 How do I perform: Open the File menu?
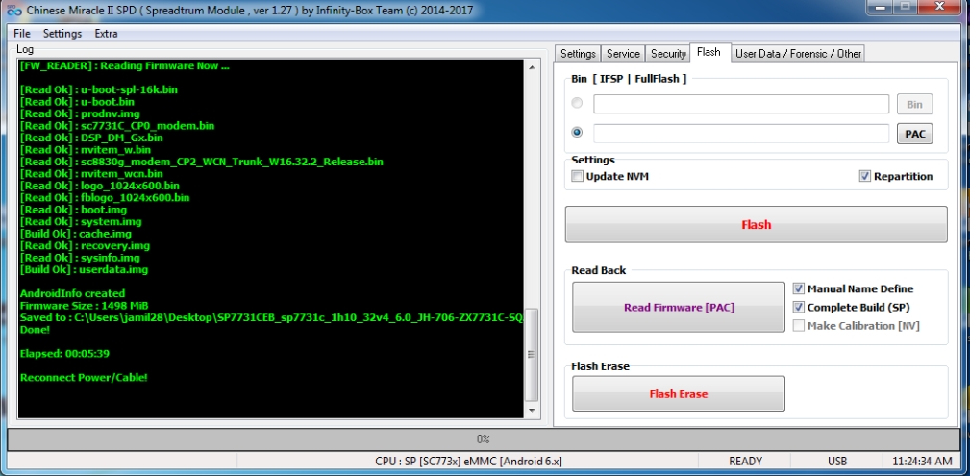coord(22,34)
